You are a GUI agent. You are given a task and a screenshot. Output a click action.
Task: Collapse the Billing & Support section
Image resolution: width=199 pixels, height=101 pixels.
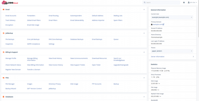144,52
